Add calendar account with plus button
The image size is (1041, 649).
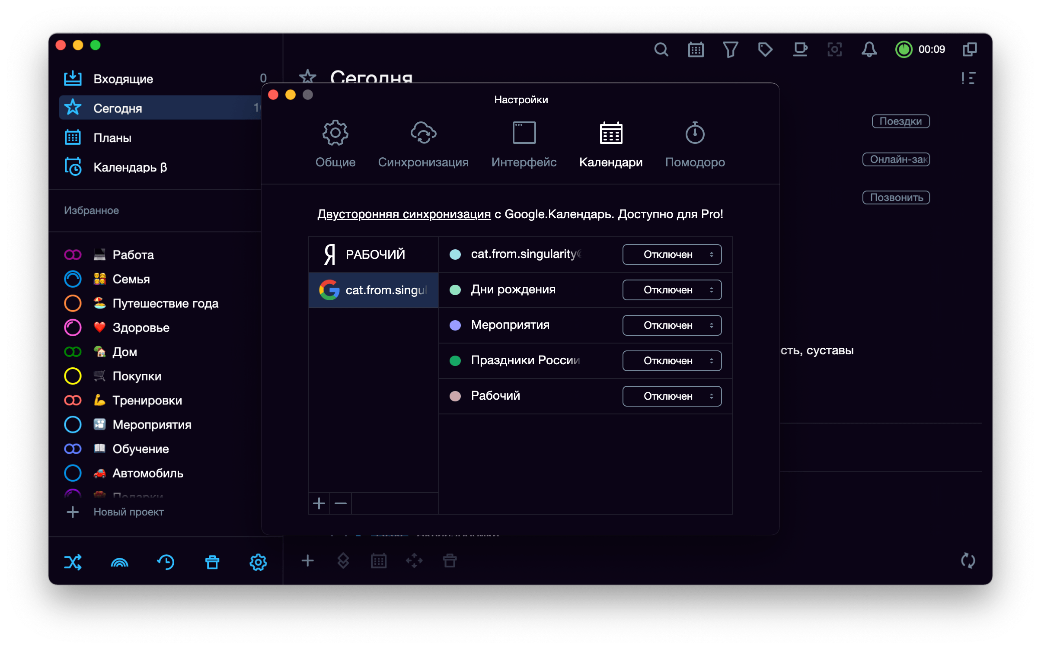[x=319, y=503]
